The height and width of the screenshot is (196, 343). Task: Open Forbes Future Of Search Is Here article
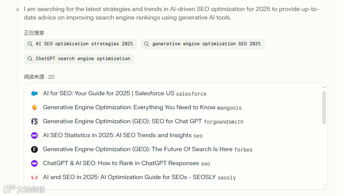138,149
